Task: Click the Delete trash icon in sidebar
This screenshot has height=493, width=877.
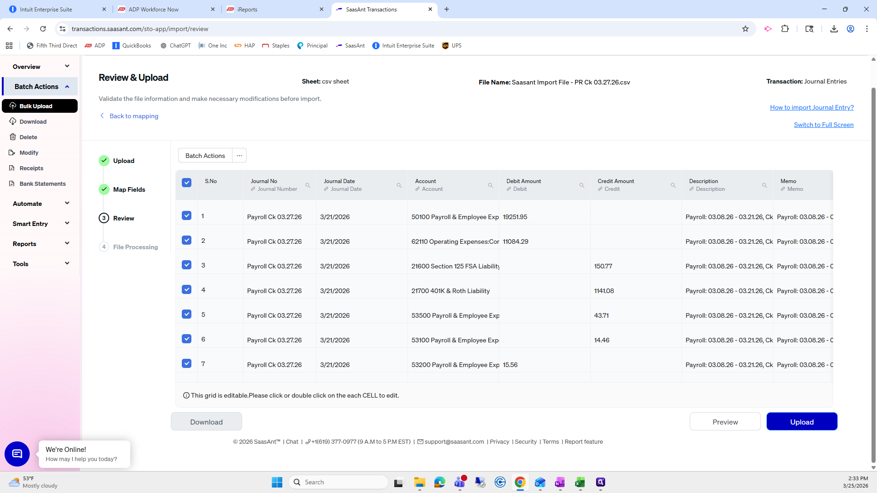Action: pyautogui.click(x=13, y=137)
